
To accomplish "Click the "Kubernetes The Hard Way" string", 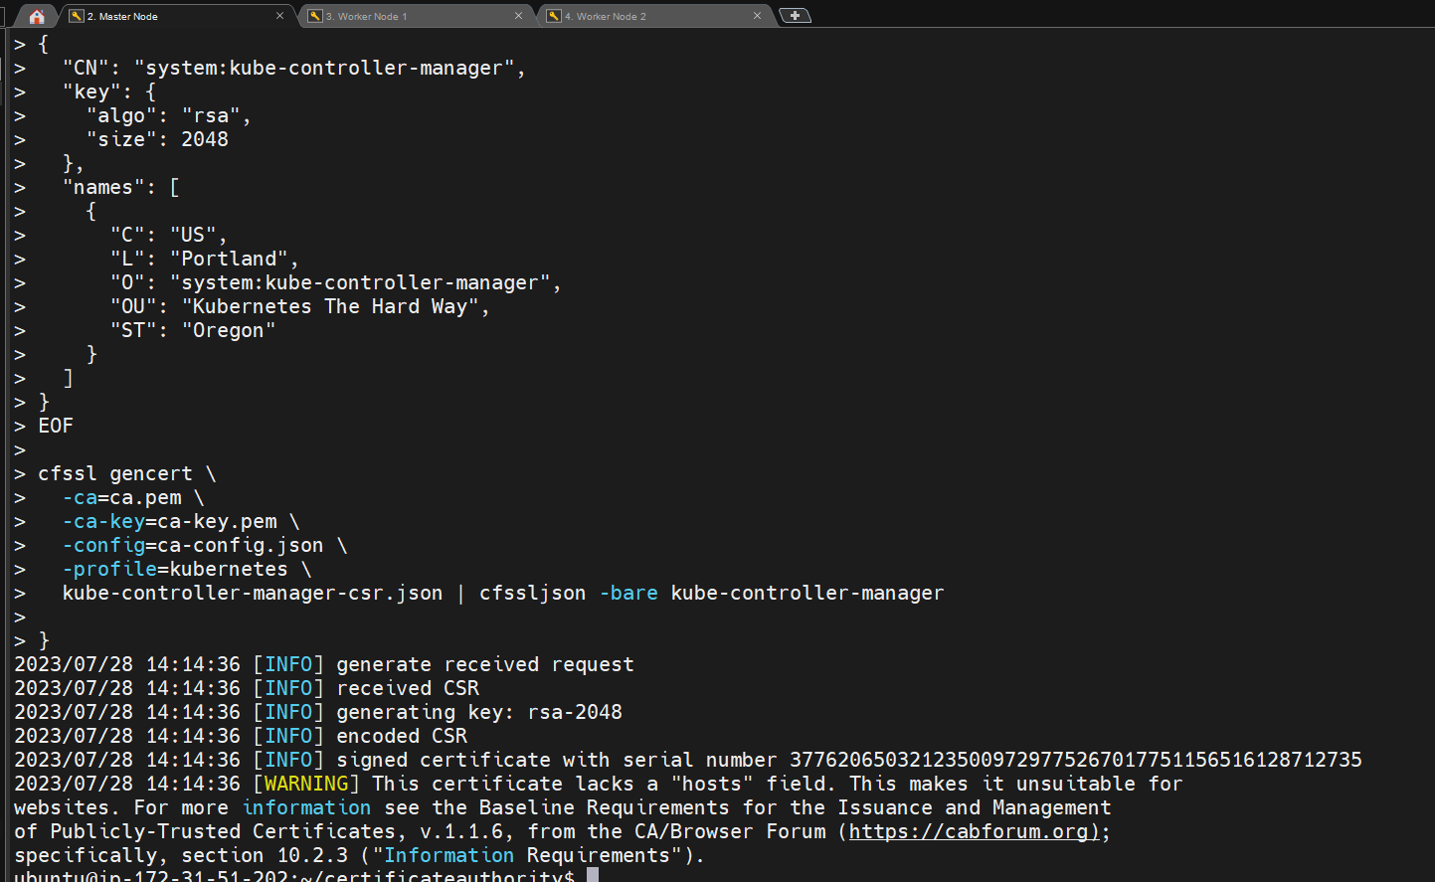I will [336, 306].
